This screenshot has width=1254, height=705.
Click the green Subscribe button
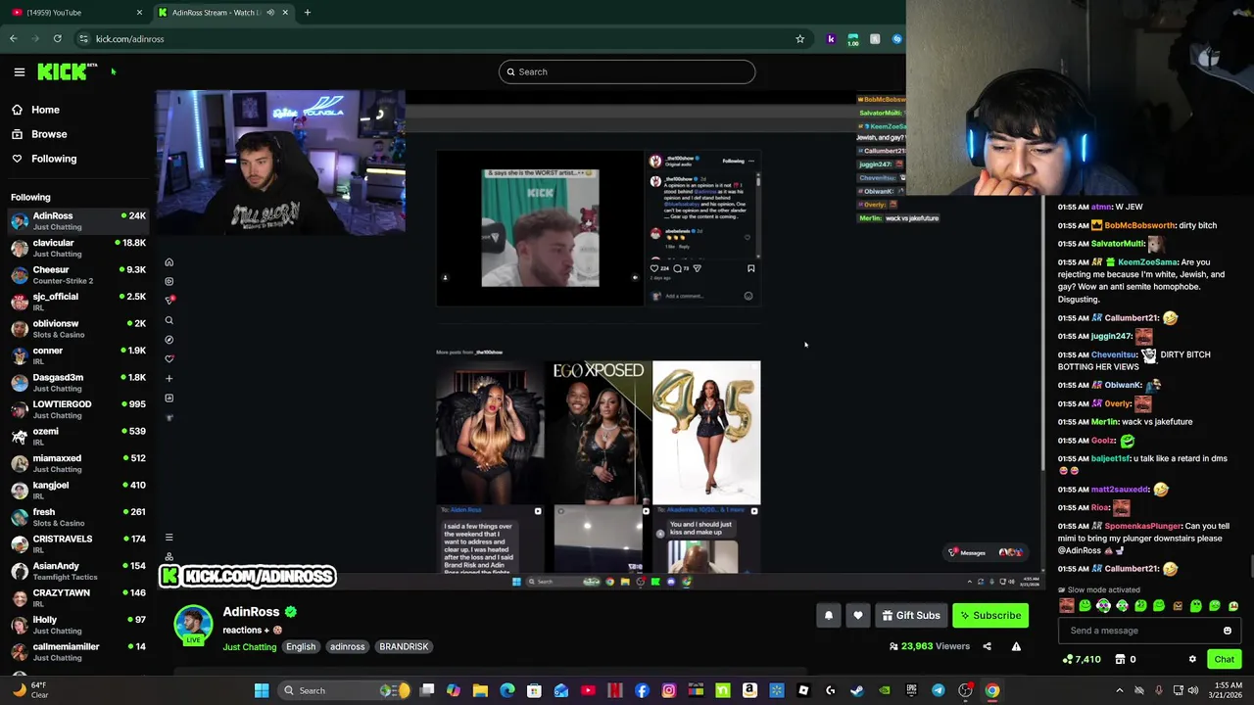(x=990, y=615)
